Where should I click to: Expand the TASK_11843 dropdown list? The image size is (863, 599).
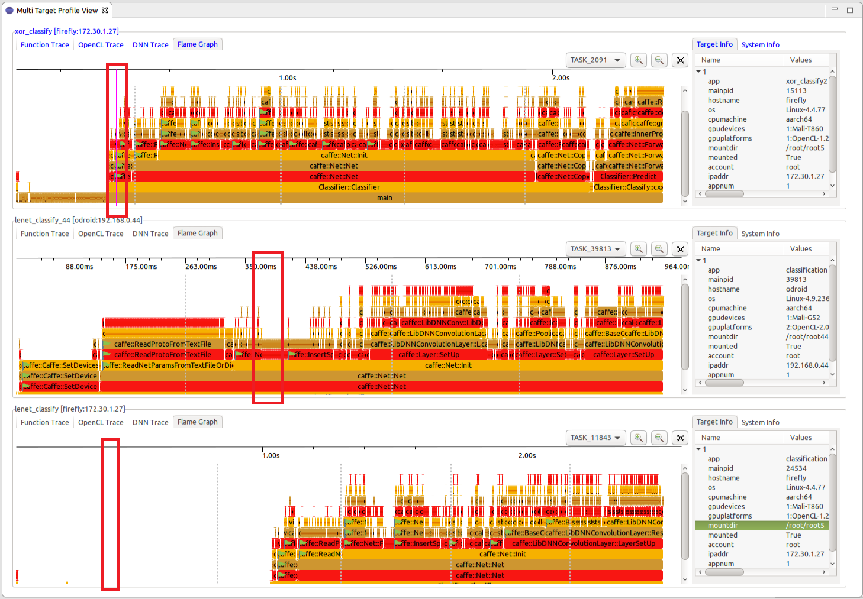595,438
